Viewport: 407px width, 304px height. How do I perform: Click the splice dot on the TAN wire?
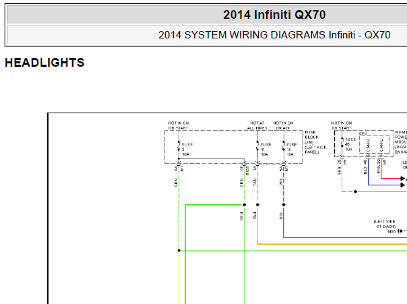(x=257, y=205)
